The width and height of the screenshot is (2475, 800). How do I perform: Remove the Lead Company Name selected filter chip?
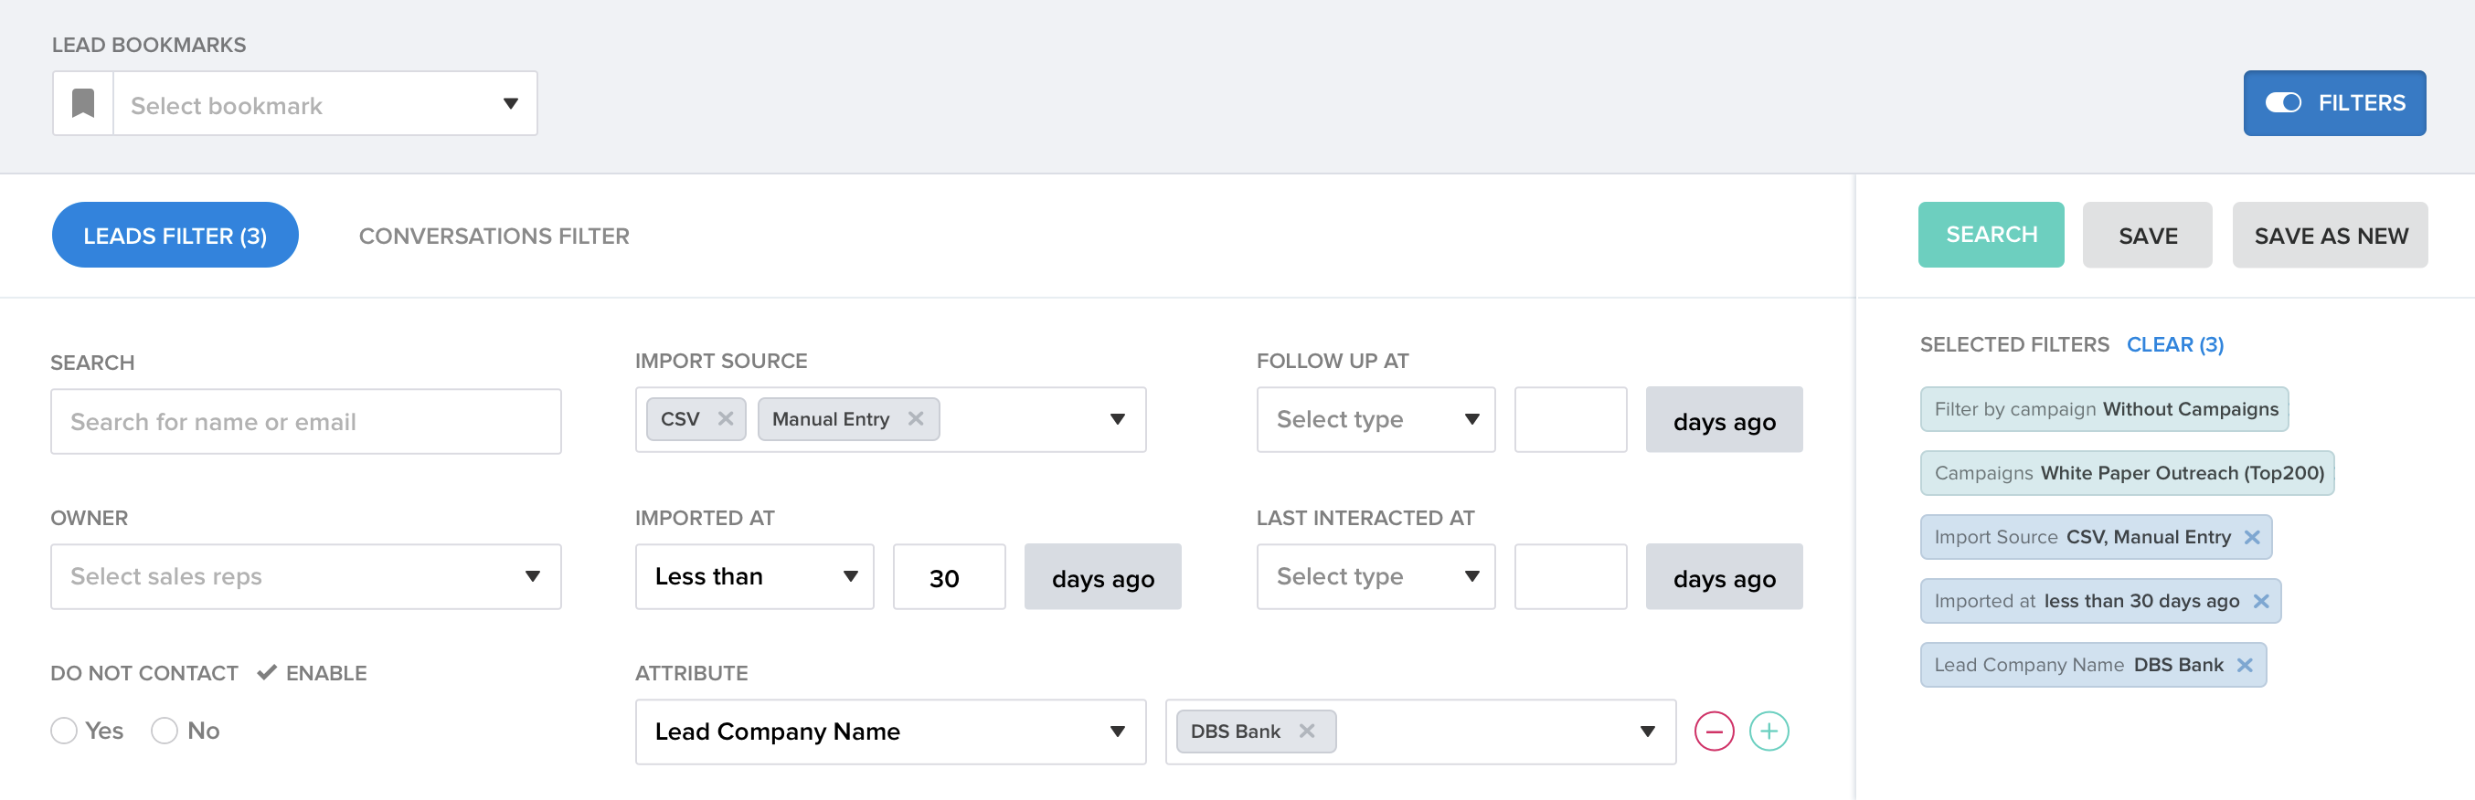[x=2245, y=665]
